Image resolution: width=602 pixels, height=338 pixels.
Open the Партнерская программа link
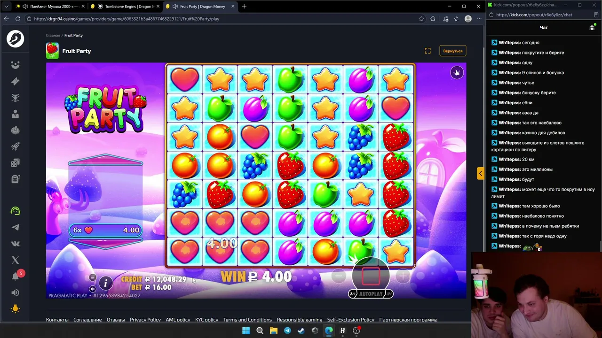pos(408,320)
